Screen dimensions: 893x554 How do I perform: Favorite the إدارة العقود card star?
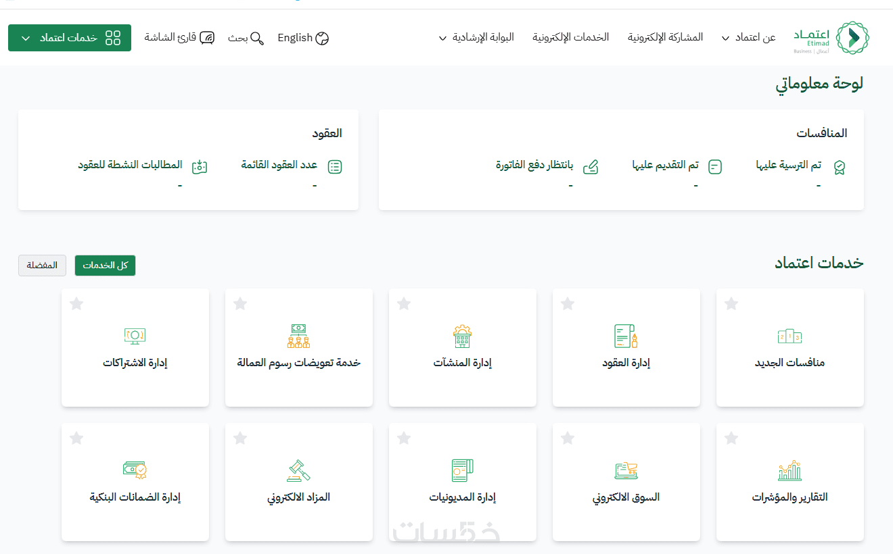coord(568,304)
